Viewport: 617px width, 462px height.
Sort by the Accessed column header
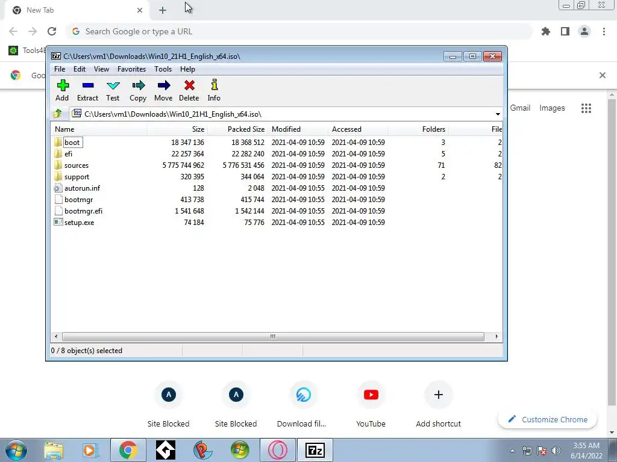coord(358,129)
